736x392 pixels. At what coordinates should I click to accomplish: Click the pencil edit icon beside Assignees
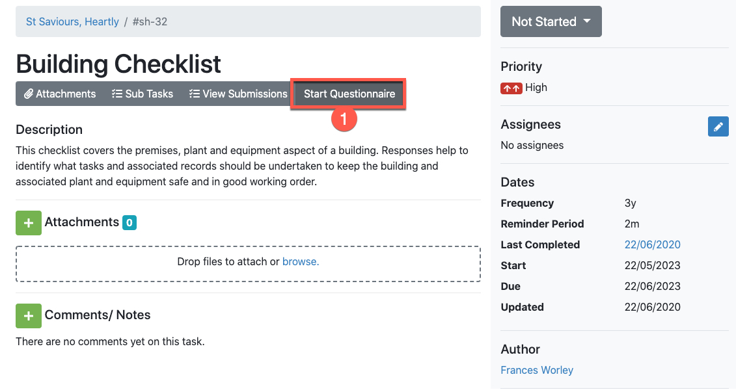click(x=718, y=126)
